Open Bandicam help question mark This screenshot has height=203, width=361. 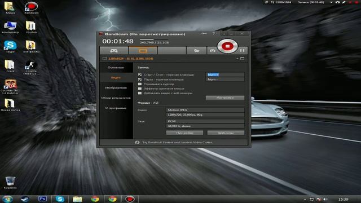[214, 34]
